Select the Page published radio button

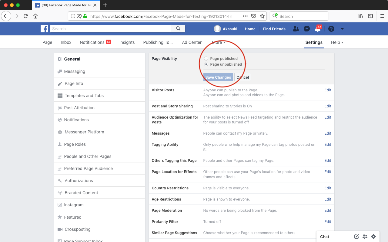206,58
